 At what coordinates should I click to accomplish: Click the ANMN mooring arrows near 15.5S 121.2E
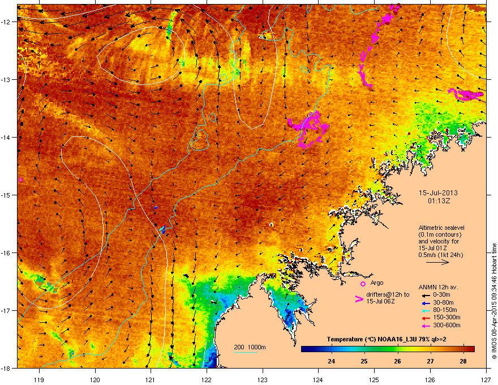coord(163,229)
